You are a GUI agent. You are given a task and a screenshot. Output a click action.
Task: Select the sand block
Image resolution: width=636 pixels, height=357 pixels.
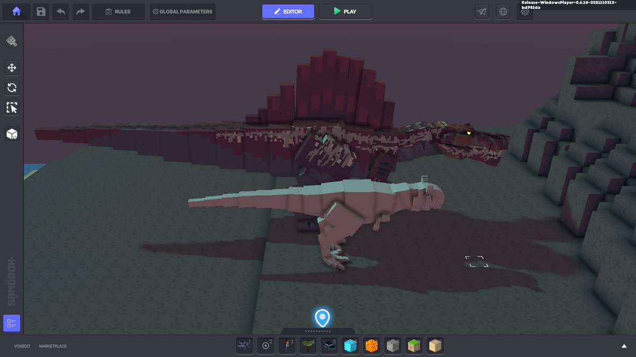tap(435, 346)
